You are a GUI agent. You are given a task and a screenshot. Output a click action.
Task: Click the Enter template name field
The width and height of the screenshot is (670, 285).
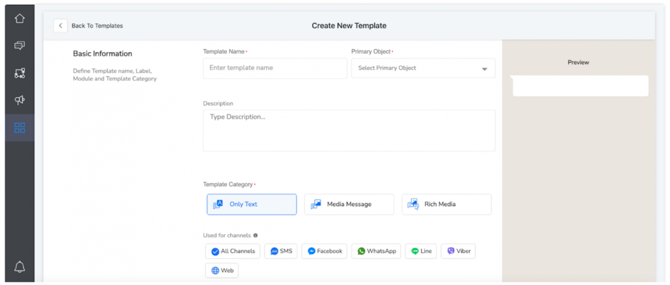point(274,68)
